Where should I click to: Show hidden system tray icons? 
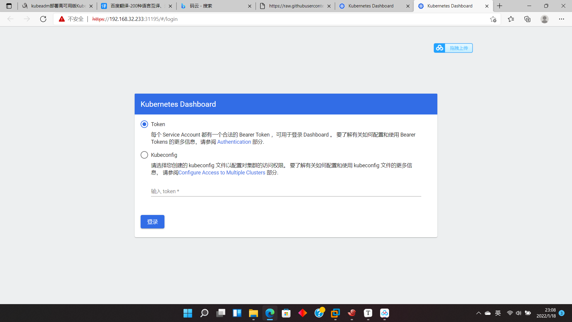(478, 313)
